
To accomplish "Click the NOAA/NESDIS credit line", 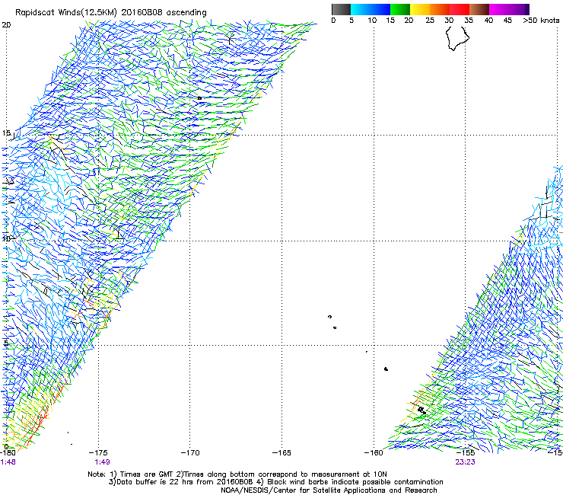I will pyautogui.click(x=329, y=490).
